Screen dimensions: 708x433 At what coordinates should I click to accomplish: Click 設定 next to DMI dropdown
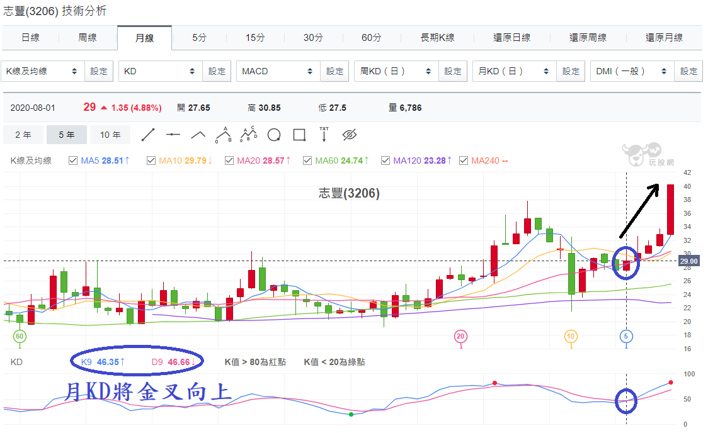click(688, 71)
